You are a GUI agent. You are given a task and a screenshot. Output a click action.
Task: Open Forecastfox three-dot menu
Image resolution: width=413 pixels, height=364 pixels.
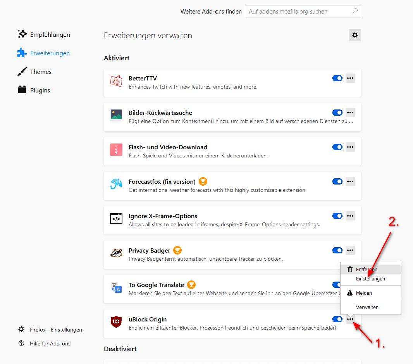point(350,181)
